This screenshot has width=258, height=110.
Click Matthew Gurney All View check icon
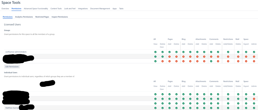(x=155, y=108)
